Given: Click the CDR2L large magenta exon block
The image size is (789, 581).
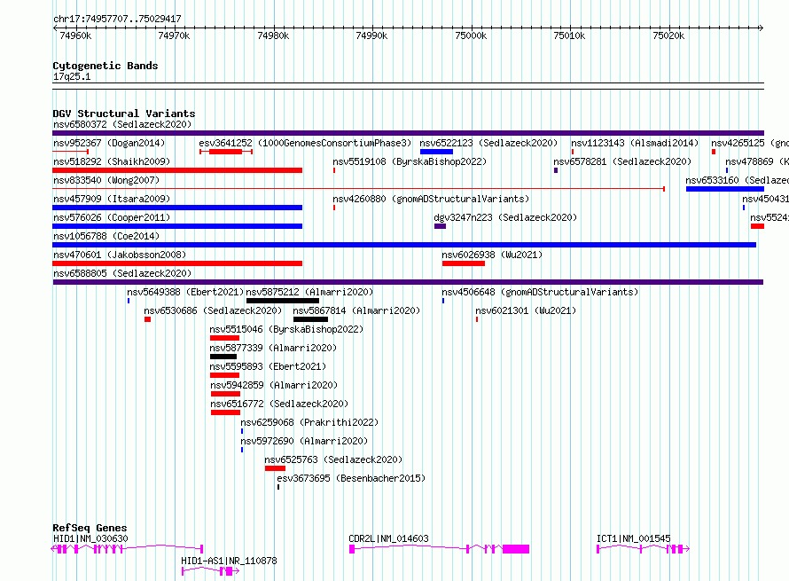Looking at the screenshot, I should [516, 549].
